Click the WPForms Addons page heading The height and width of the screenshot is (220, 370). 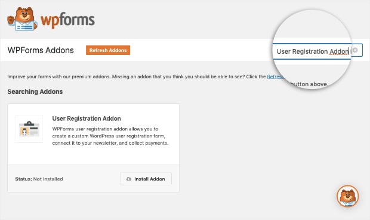41,50
